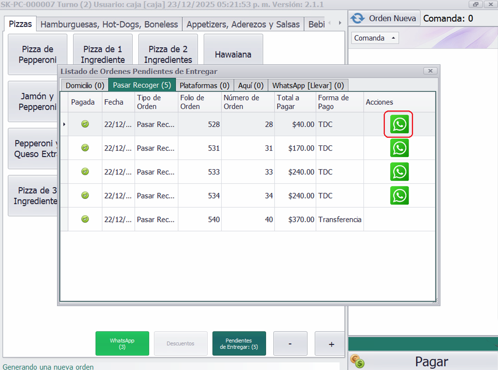Open the Comanda dropdown
498x370 pixels.
click(374, 38)
